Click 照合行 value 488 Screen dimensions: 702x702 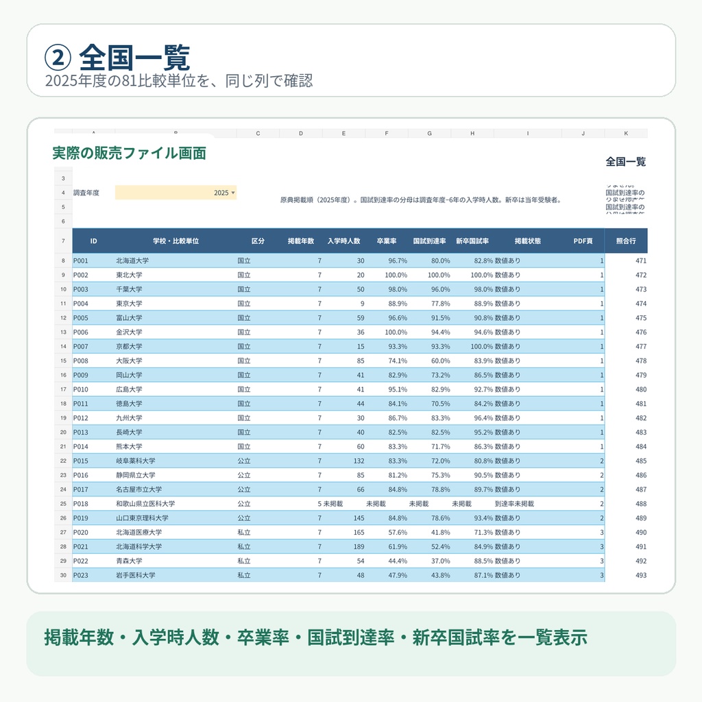(627, 504)
